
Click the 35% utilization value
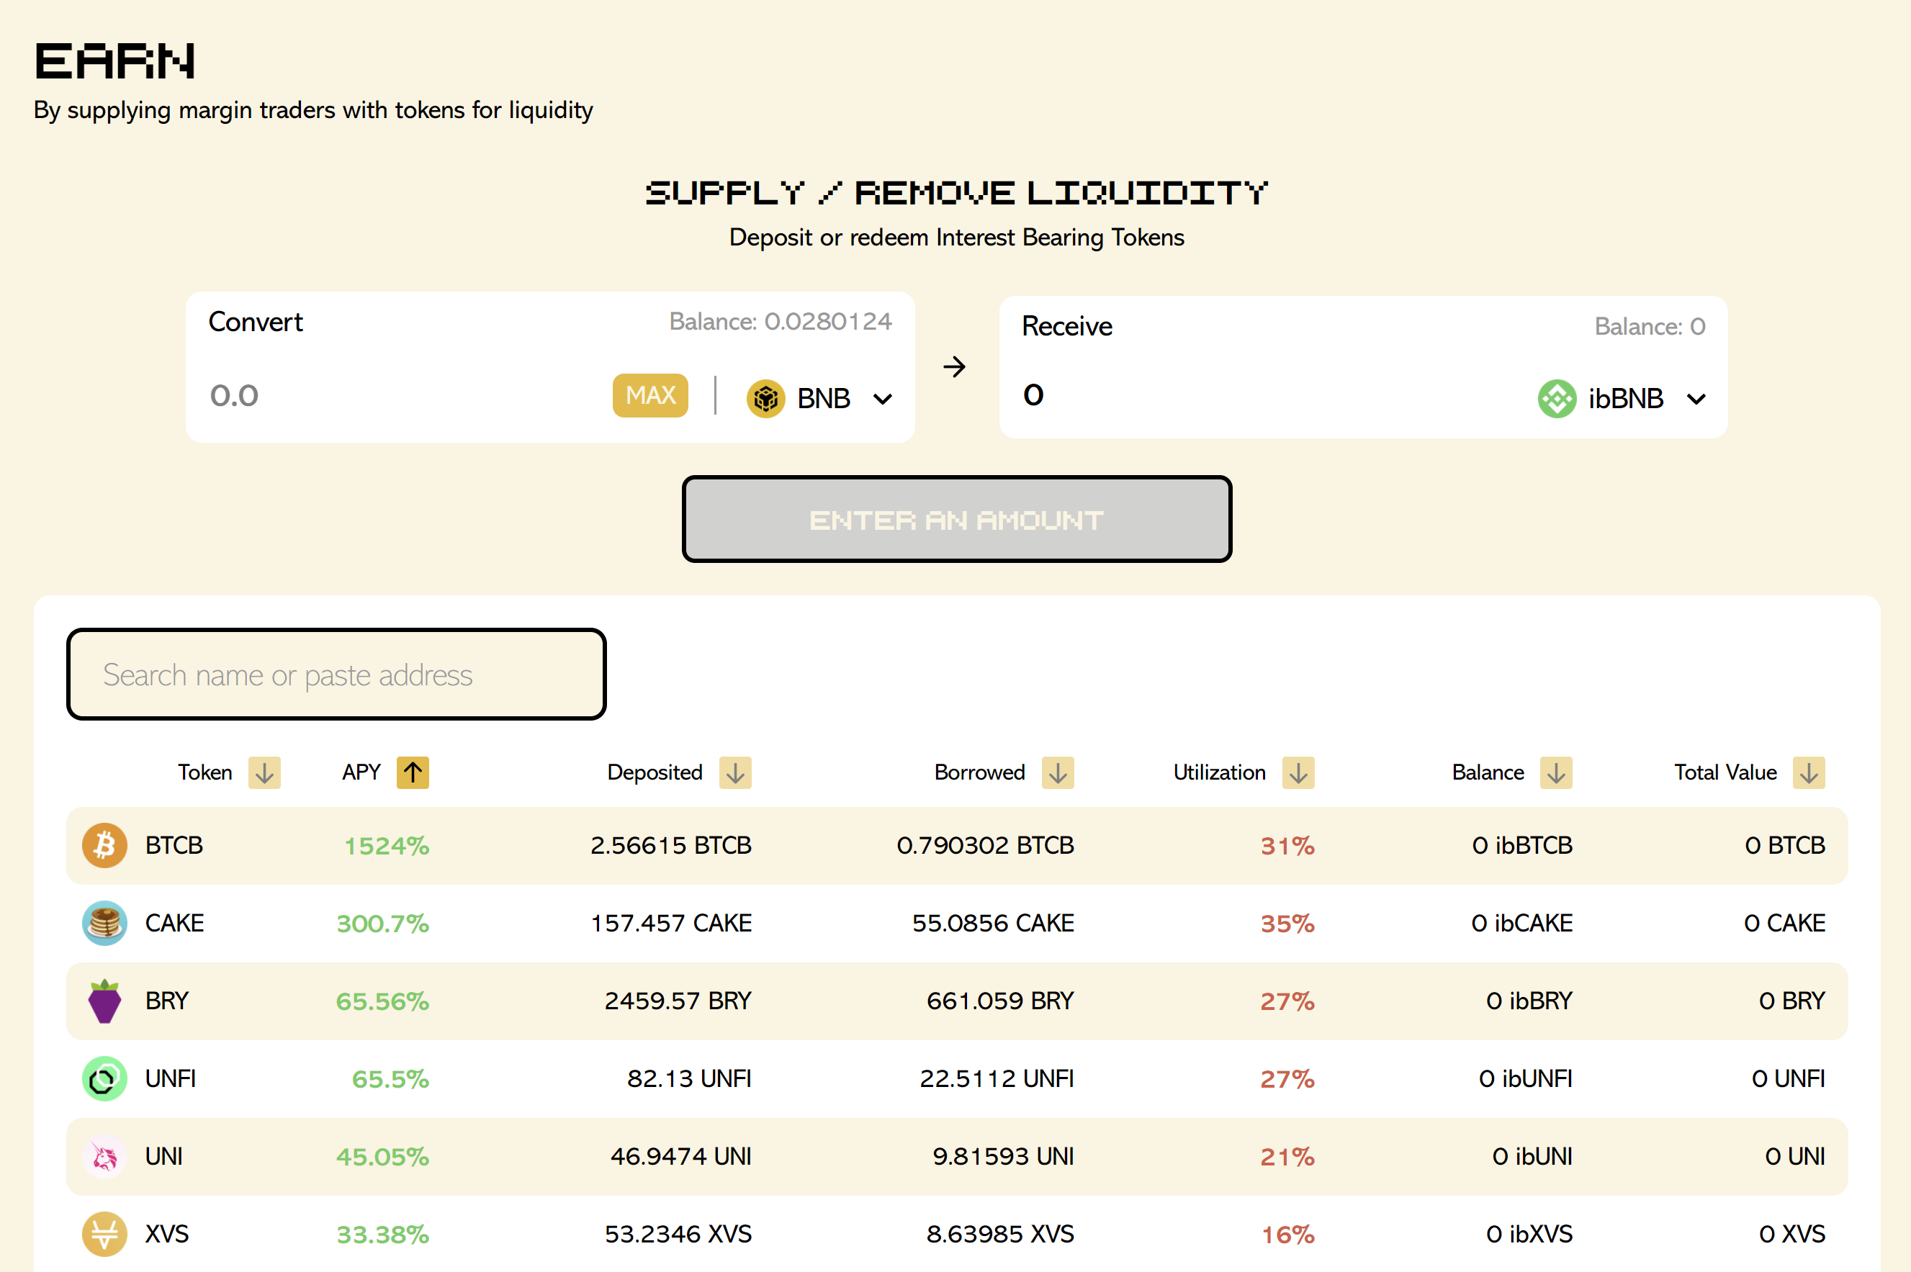(x=1287, y=924)
